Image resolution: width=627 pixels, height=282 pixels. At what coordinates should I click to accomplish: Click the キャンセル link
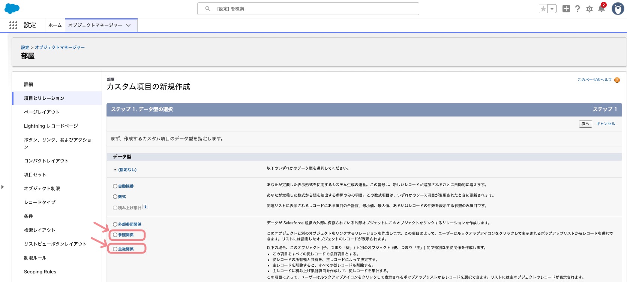pyautogui.click(x=606, y=124)
